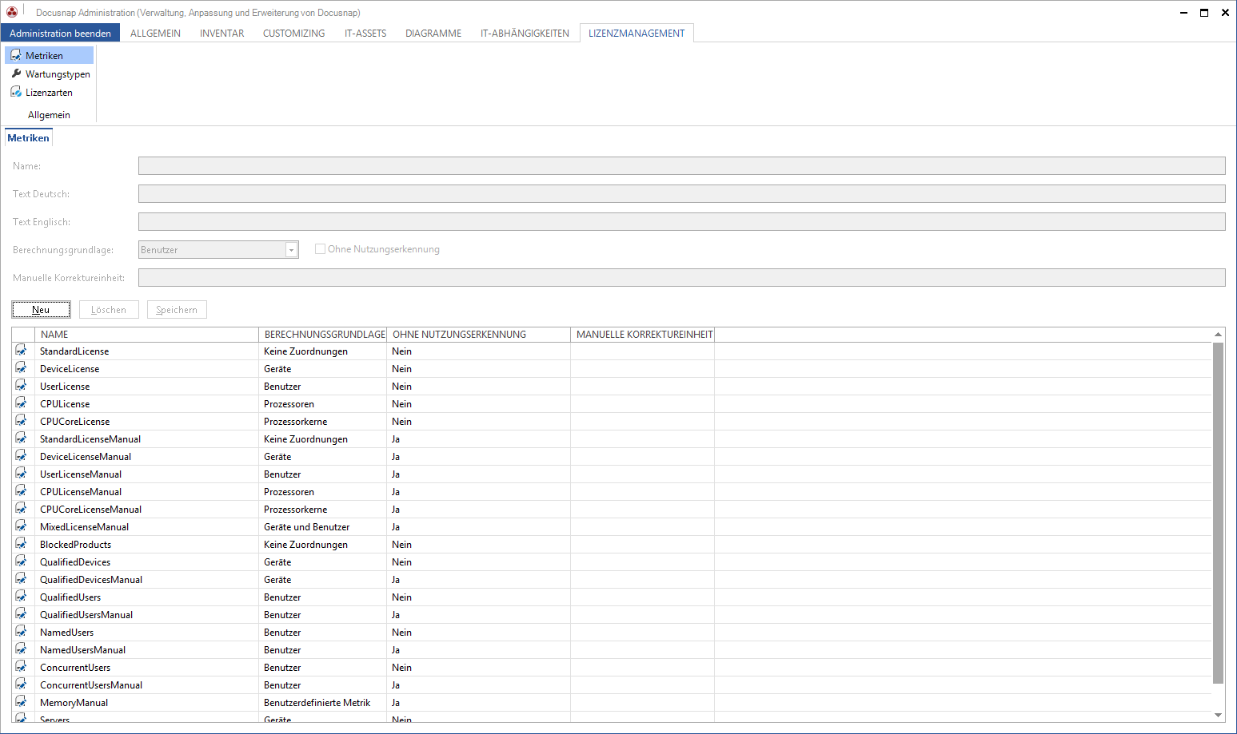Viewport: 1237px width, 734px height.
Task: Switch to the INVENTAR ribbon tab
Action: pos(221,33)
